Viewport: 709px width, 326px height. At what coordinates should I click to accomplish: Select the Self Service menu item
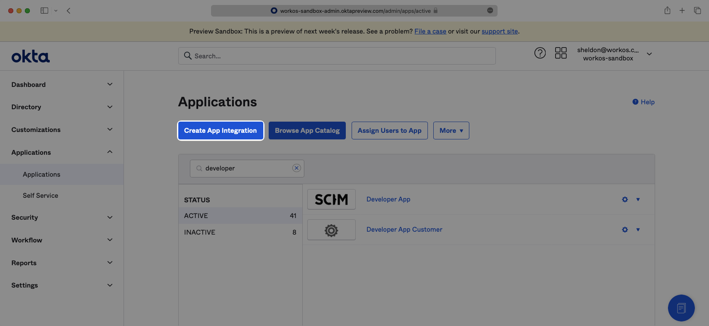[x=41, y=195]
